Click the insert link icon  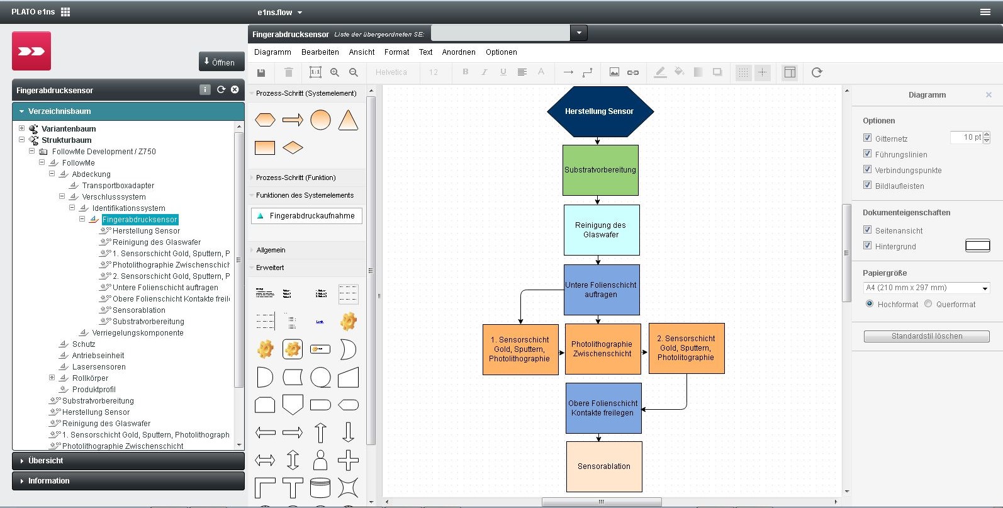(x=633, y=72)
